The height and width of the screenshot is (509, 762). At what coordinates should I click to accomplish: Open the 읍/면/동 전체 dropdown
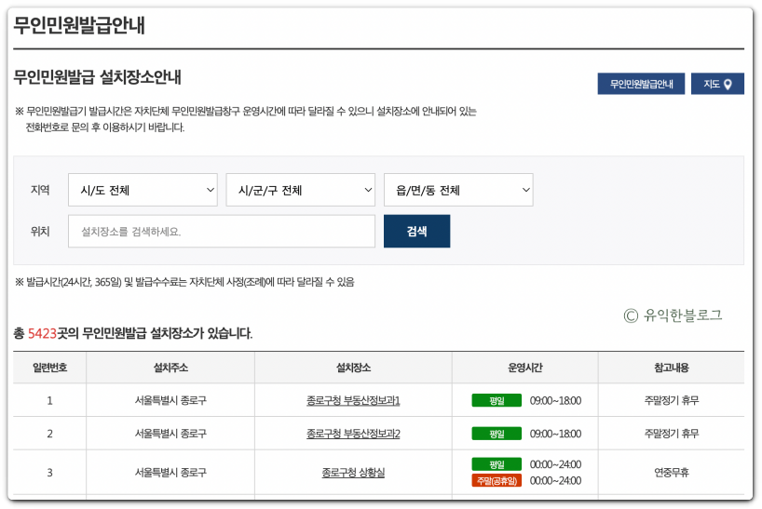(458, 190)
